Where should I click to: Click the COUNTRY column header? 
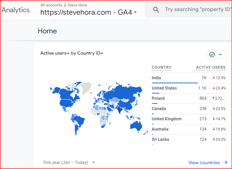click(x=161, y=67)
